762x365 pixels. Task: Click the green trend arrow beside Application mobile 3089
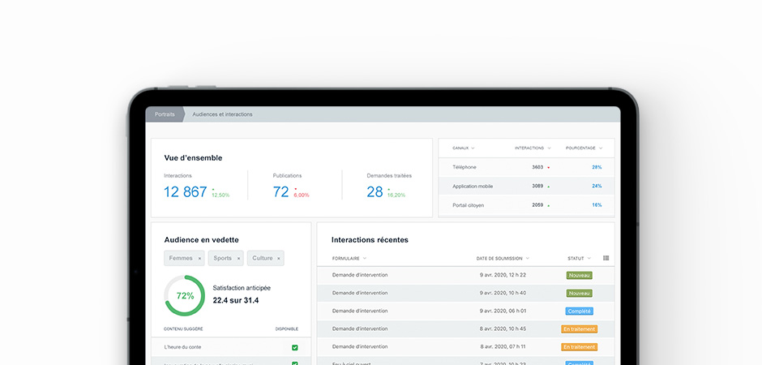coord(549,186)
